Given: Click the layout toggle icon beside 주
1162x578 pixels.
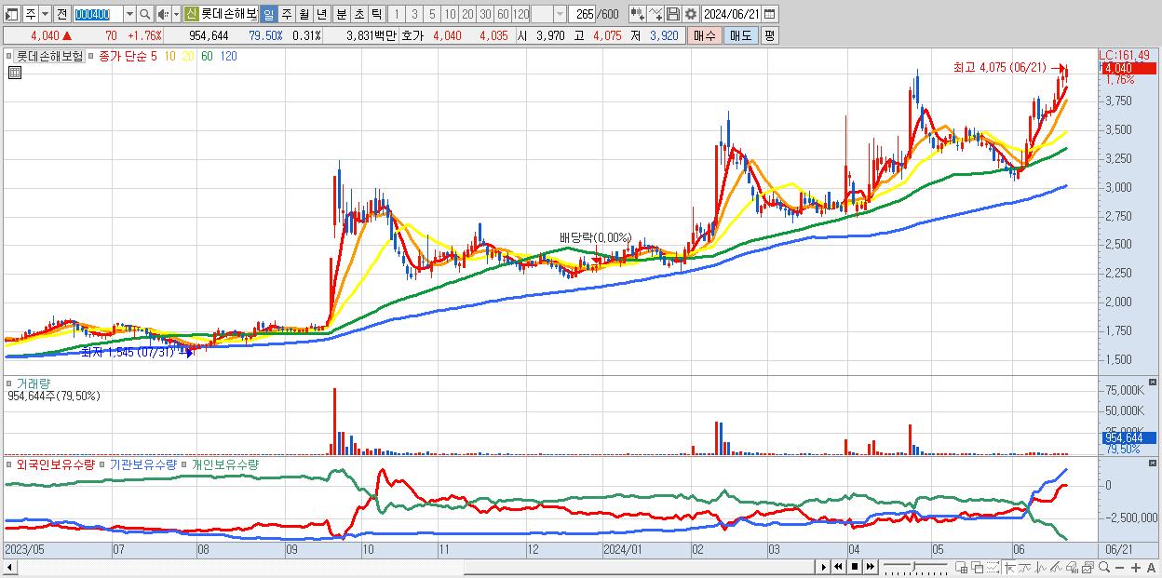Looking at the screenshot, I should (x=13, y=14).
